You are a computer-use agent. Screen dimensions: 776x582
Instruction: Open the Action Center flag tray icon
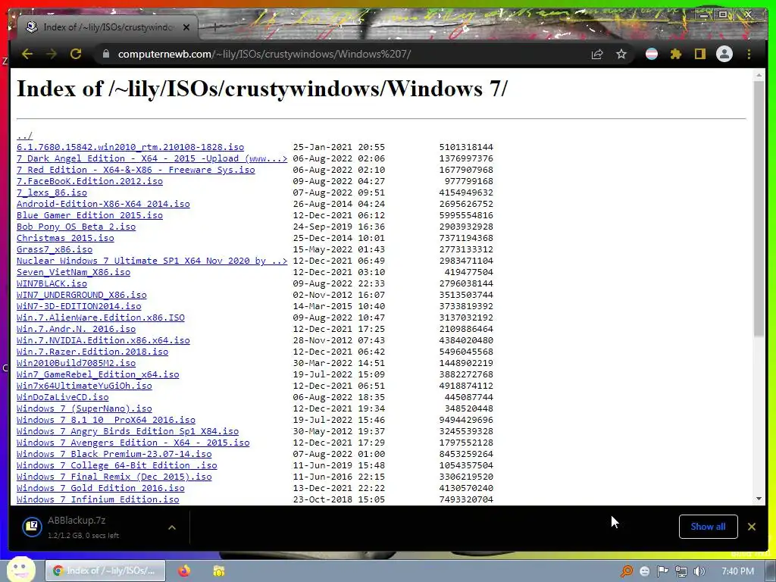(662, 571)
